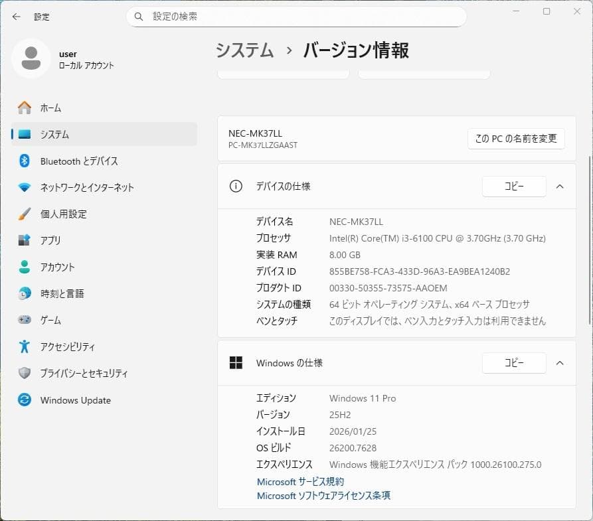Copy the device specifications with コピー
The image size is (593, 521).
(513, 186)
